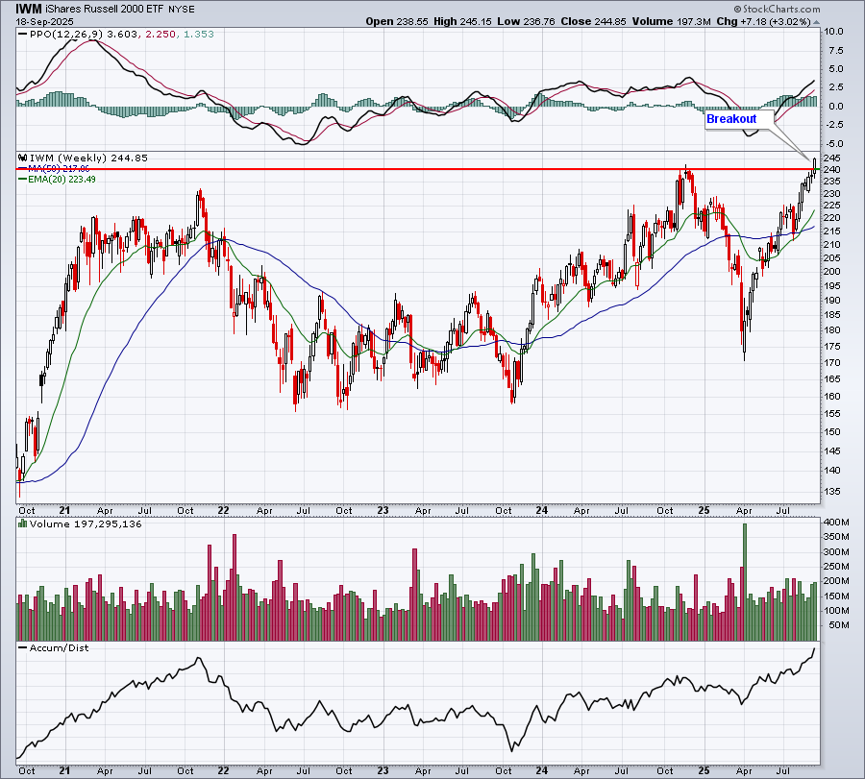The width and height of the screenshot is (865, 779).
Task: Click the up-triangle icon beside Chg percentage
Action: tap(816, 22)
